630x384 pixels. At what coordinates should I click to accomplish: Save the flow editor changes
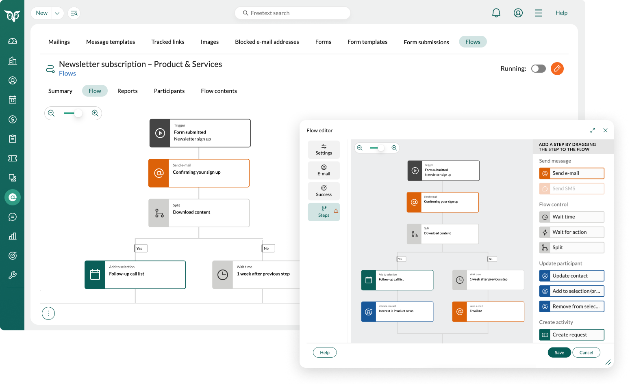559,352
